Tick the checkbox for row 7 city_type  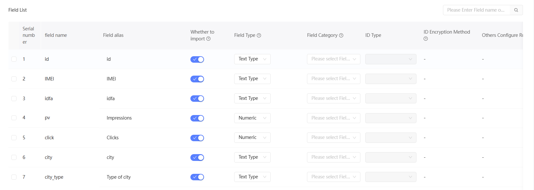click(x=14, y=177)
